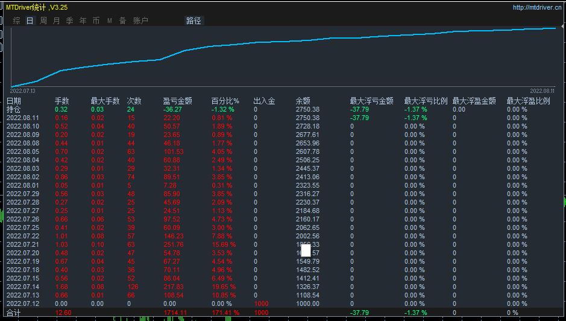This screenshot has height=321, width=566.
Task: Open the 账户 account tab
Action: pyautogui.click(x=140, y=21)
